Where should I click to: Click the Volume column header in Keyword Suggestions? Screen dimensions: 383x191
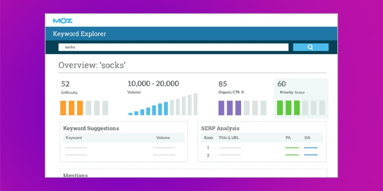(x=163, y=138)
